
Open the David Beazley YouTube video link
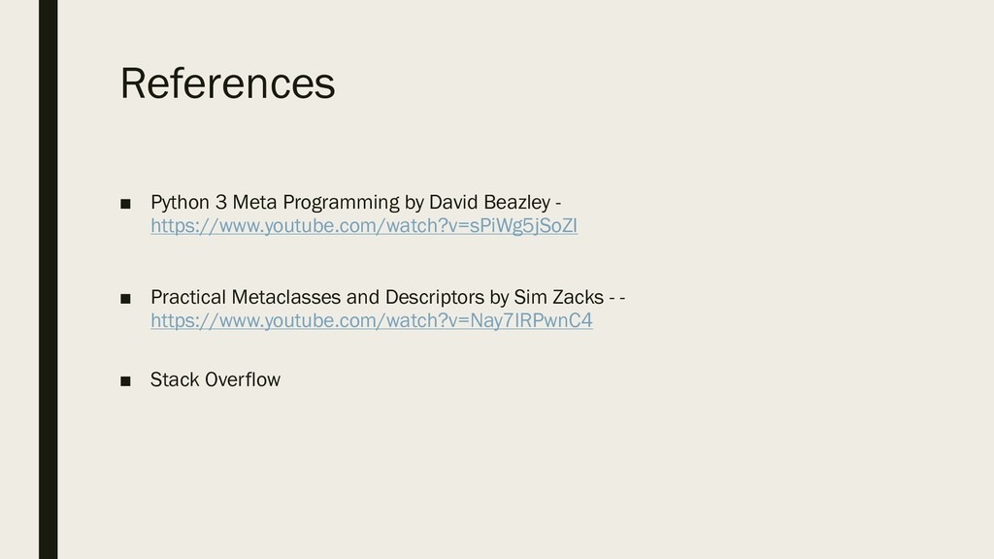pyautogui.click(x=364, y=226)
